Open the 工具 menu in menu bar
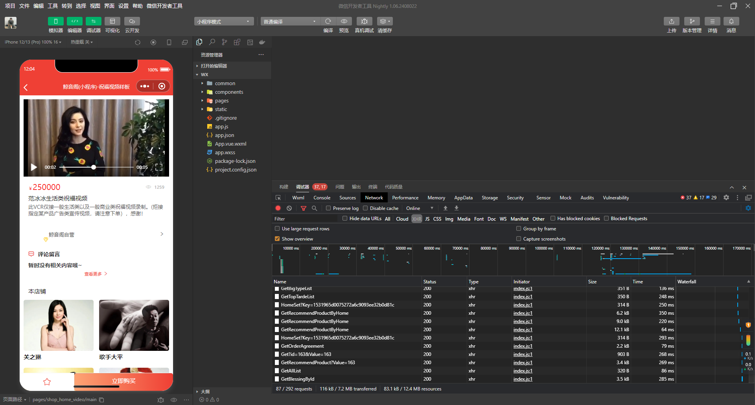The width and height of the screenshot is (755, 405). coord(53,6)
